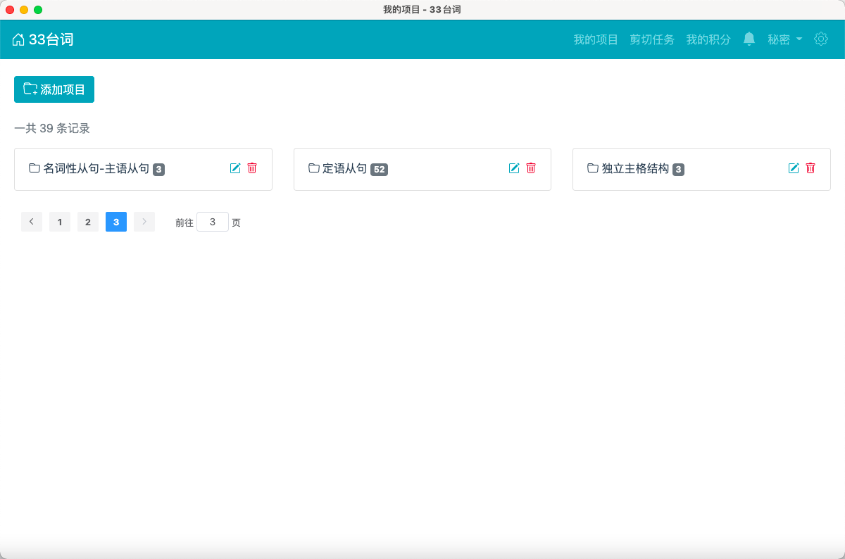Edit the 独立主格结构 project
Screen dimensions: 845x559
pyautogui.click(x=794, y=168)
